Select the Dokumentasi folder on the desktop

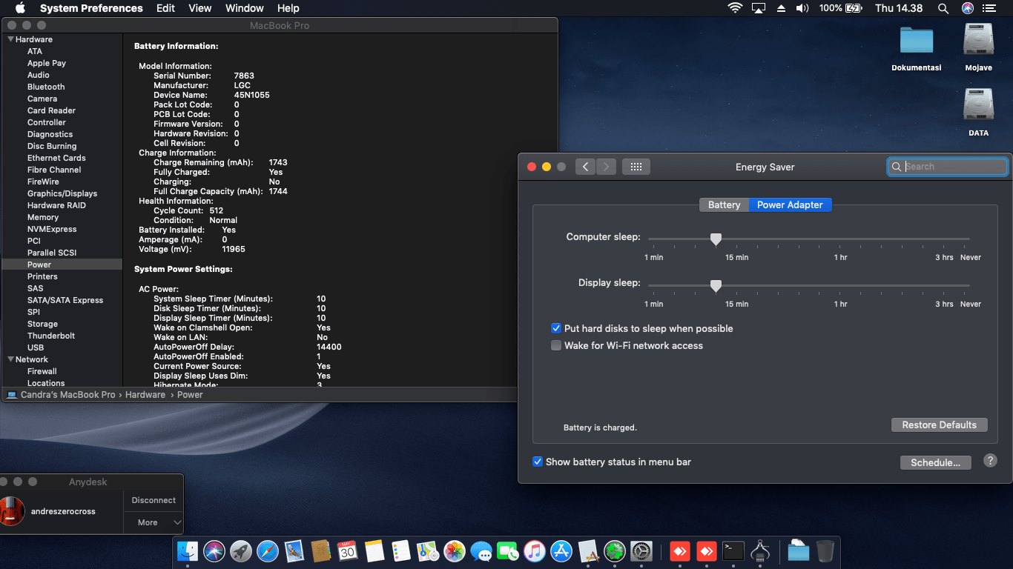point(917,48)
